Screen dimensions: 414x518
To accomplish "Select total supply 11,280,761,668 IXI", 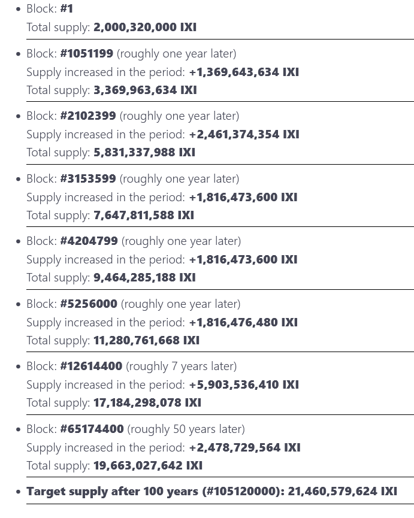I will pos(146,341).
